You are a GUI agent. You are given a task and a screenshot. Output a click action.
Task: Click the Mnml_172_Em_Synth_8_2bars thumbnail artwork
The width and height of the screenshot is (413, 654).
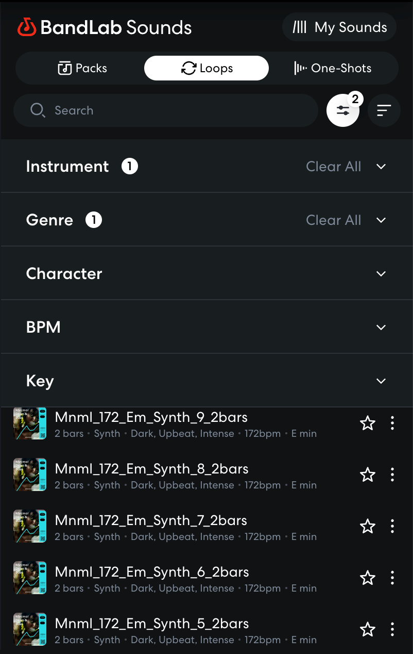pos(29,475)
